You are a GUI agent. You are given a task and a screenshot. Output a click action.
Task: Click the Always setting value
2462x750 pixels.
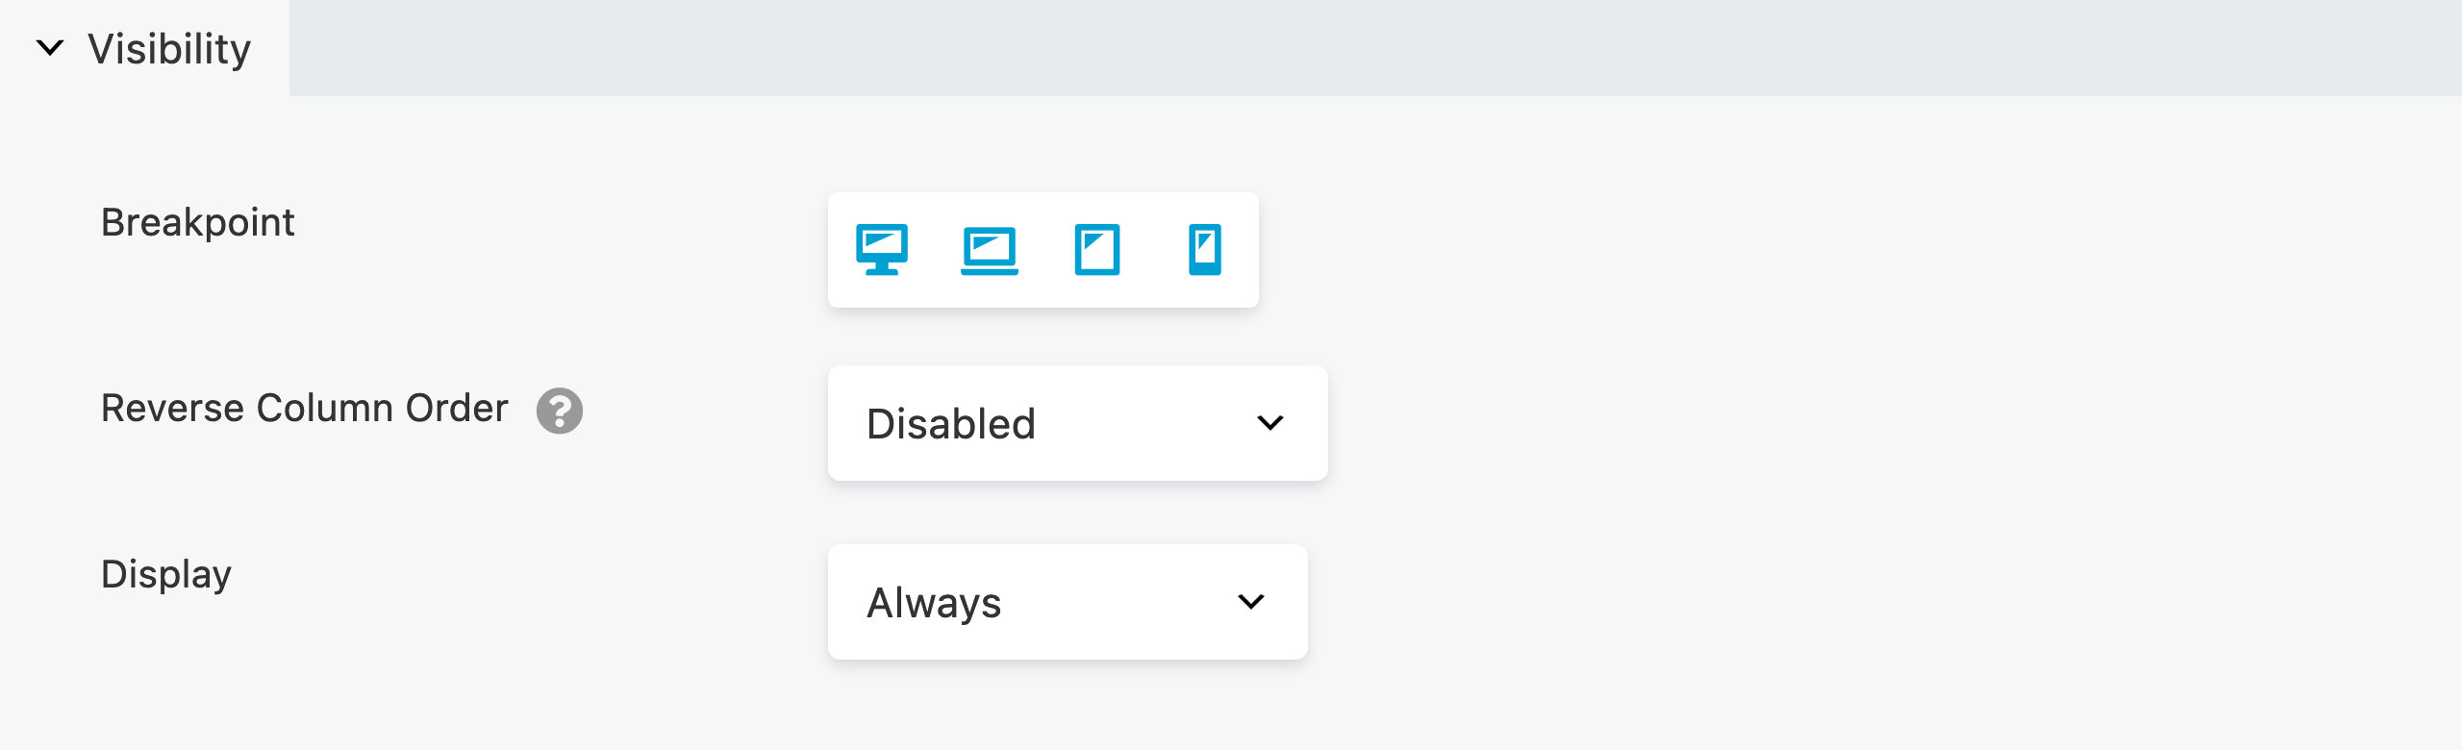[x=935, y=602]
